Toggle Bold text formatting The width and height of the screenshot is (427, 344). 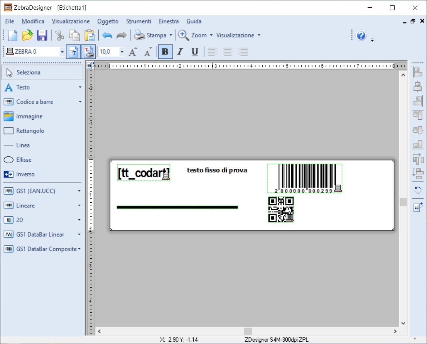165,52
